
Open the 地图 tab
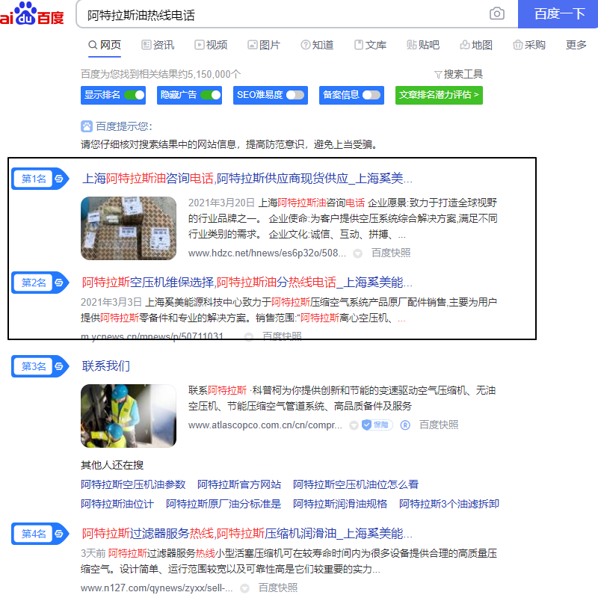coord(476,45)
